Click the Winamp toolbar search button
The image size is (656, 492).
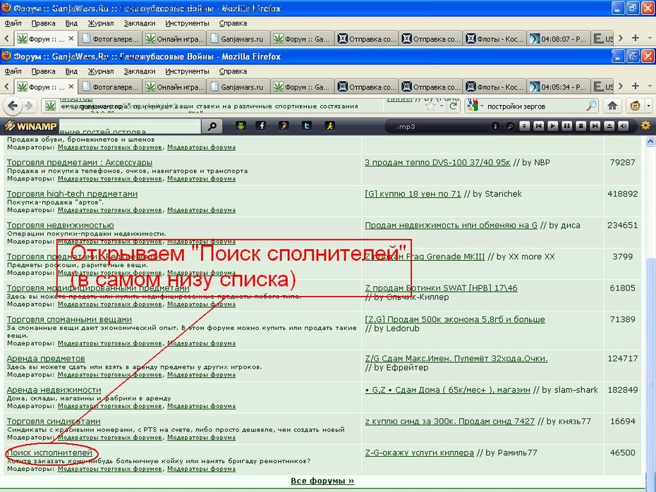pos(212,126)
